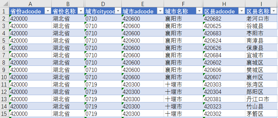Select 0719 cell in row 13
Screen dimensions: 278x118
(103, 99)
